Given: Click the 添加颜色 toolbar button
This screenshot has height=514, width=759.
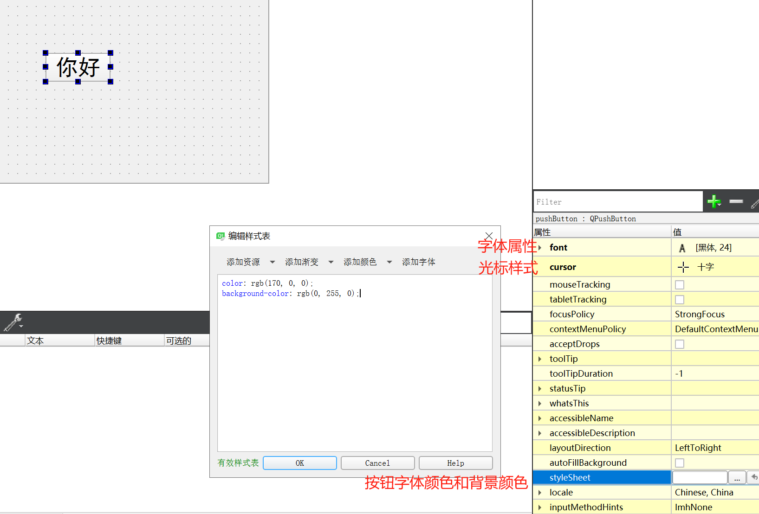Looking at the screenshot, I should tap(360, 262).
